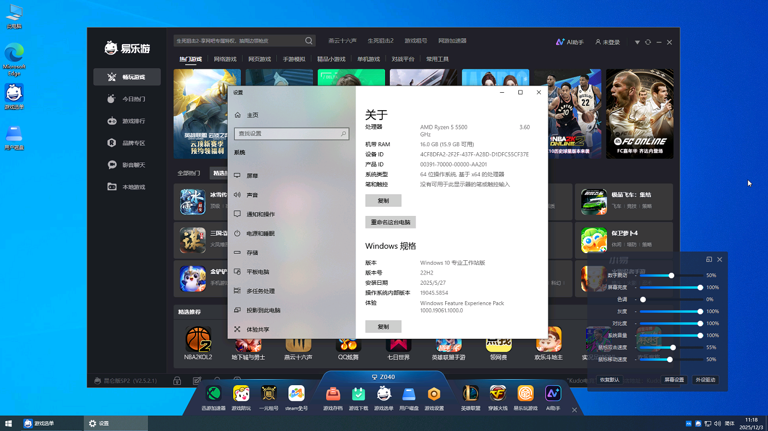This screenshot has width=768, height=431.
Task: Switch to the 网络游戏 tab
Action: click(x=225, y=59)
